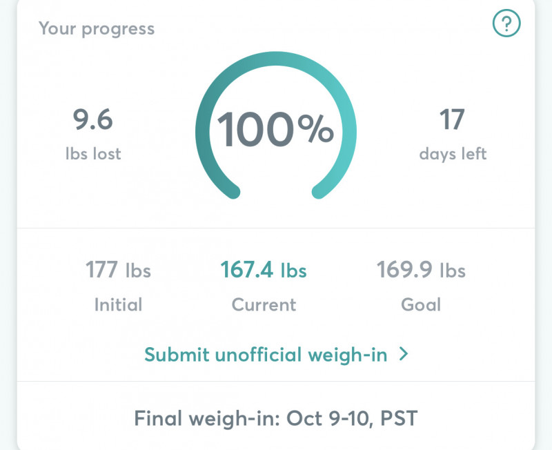This screenshot has width=552, height=450.
Task: Click the days left label
Action: click(x=453, y=153)
